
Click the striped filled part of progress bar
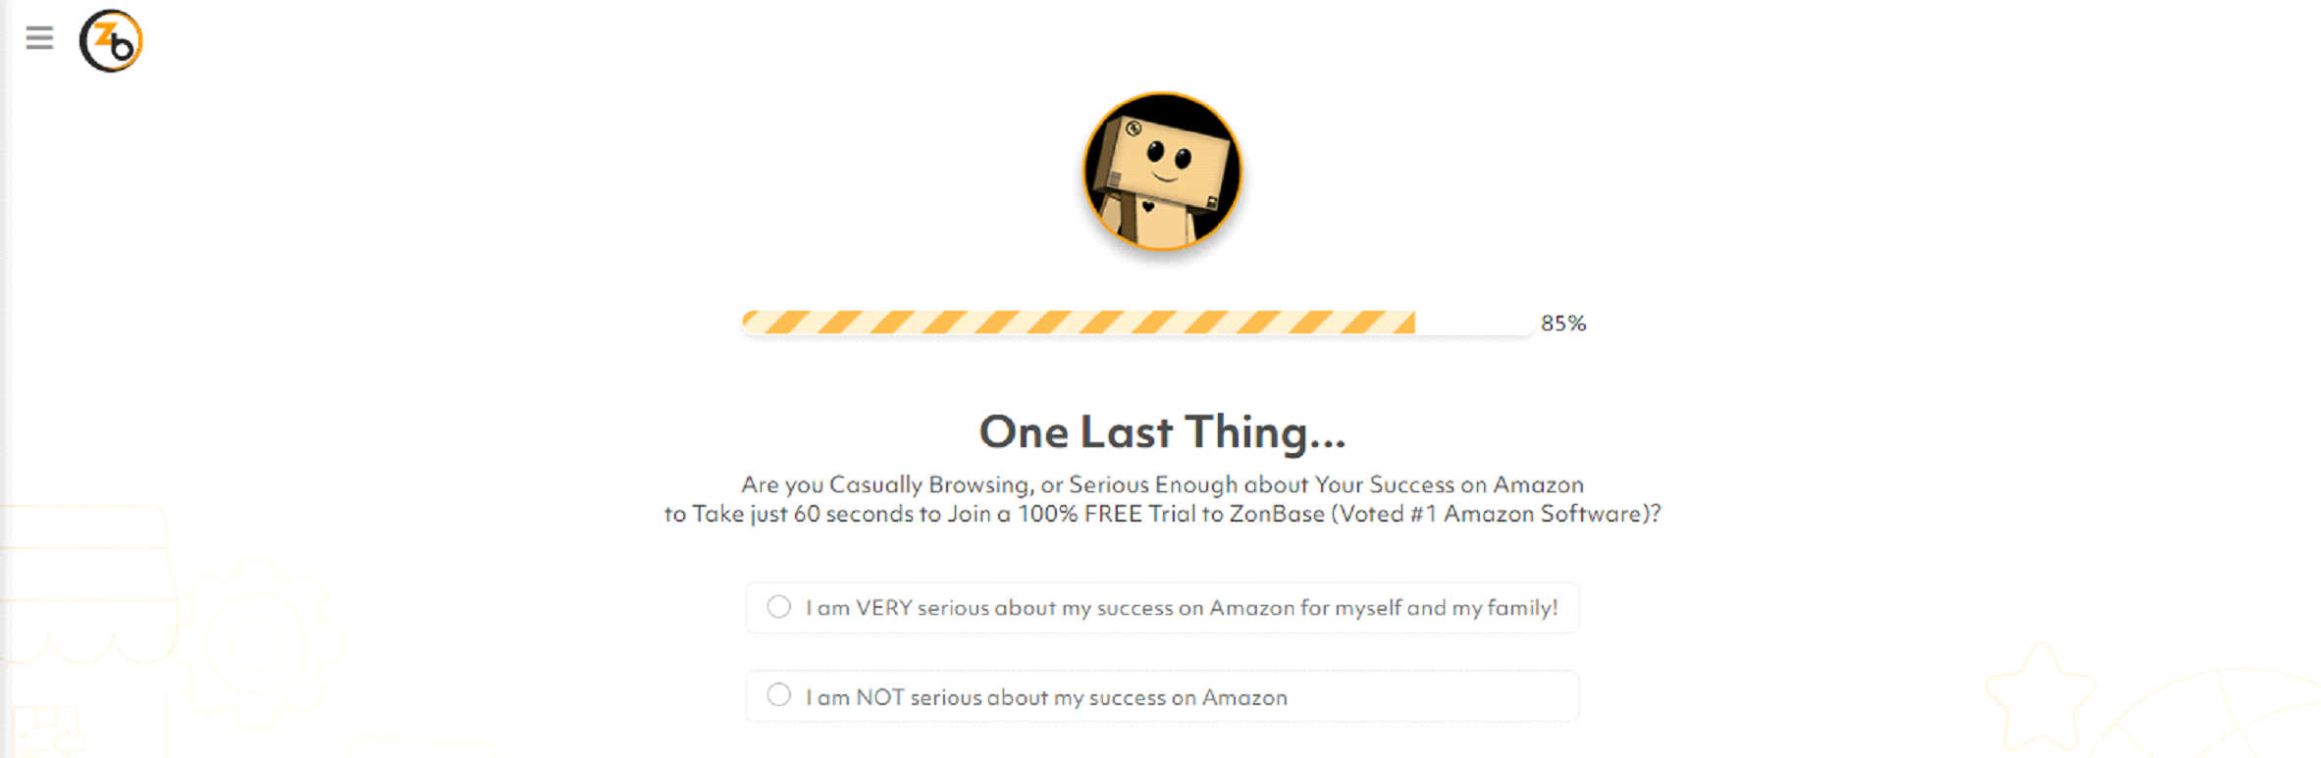point(1079,323)
